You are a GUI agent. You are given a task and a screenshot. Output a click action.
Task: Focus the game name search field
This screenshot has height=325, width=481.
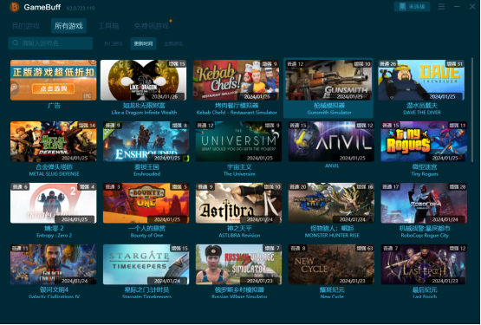tap(50, 43)
